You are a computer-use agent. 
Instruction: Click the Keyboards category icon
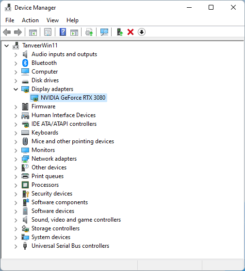pos(25,133)
